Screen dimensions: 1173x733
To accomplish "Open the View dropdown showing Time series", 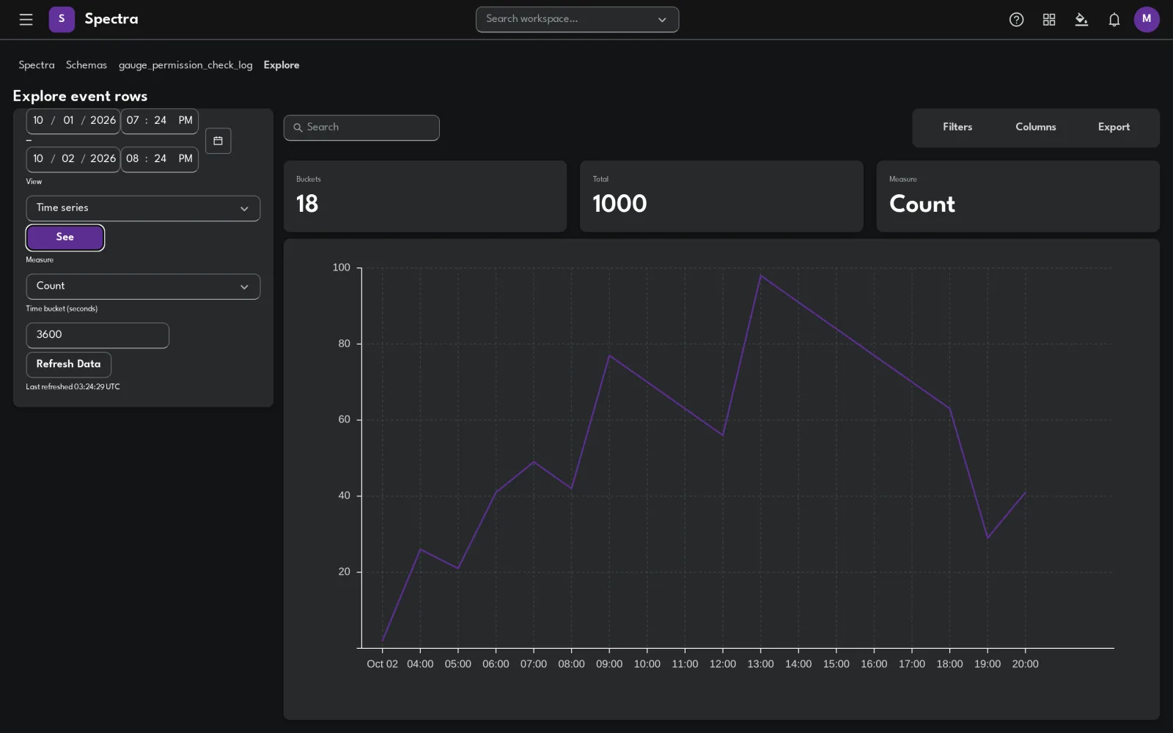I will (143, 208).
